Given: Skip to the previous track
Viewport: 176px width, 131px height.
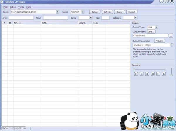Looking at the screenshot, I should point(153,74).
